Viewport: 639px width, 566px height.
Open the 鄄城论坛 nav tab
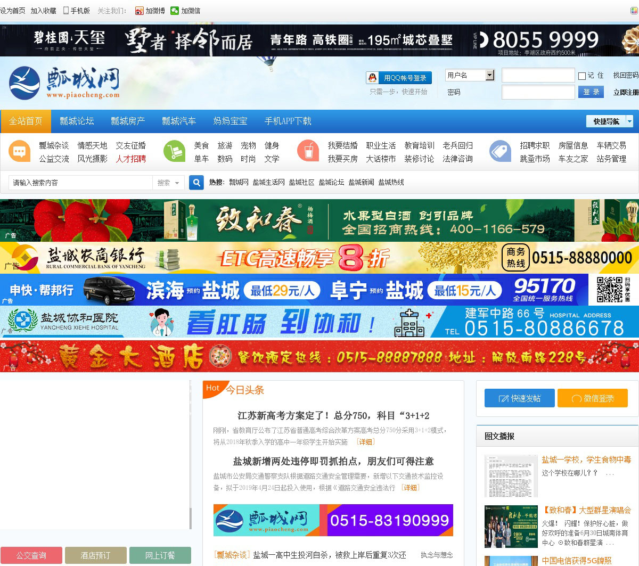[77, 121]
